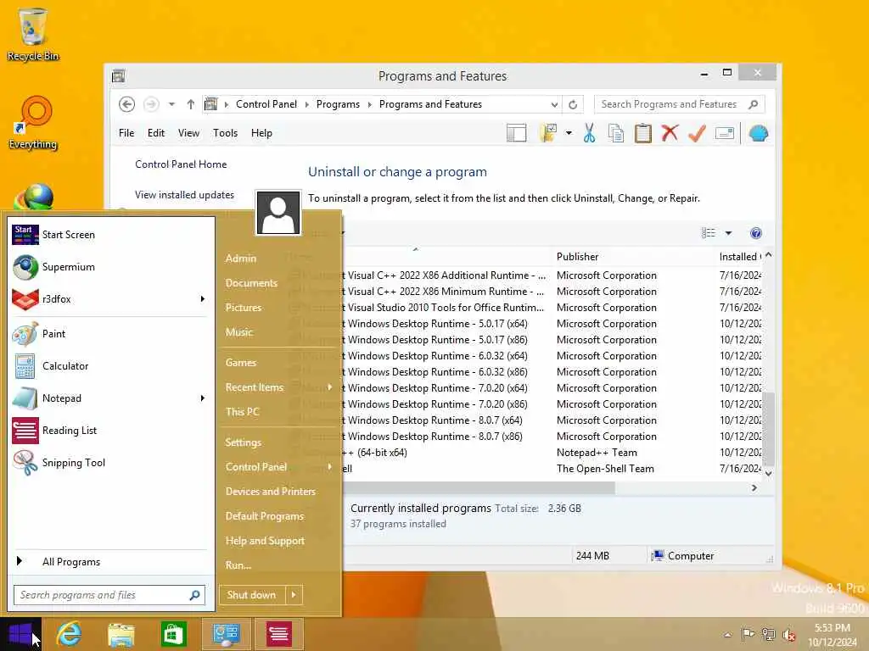The width and height of the screenshot is (869, 651).
Task: Open the Recycle Bin desktop icon
Action: coord(33,34)
